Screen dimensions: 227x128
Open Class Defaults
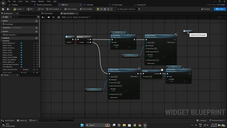tap(86, 9)
